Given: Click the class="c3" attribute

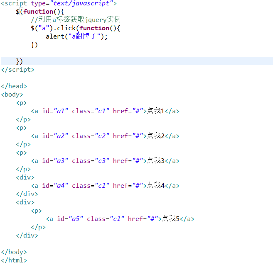Looking at the screenshot, I should 91,161.
